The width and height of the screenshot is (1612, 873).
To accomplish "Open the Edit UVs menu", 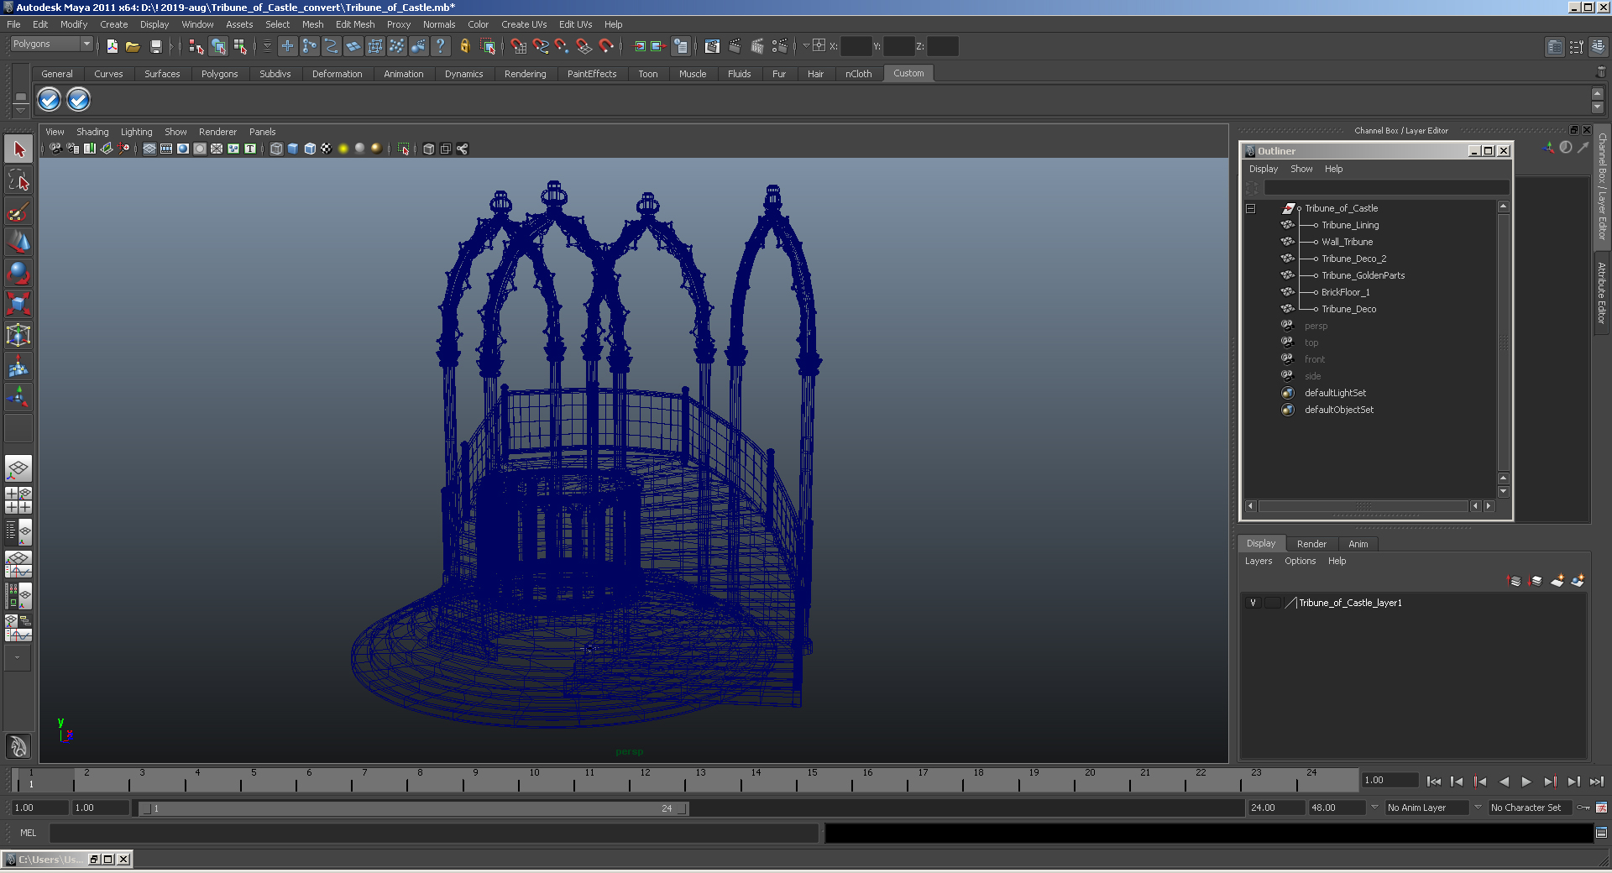I will tap(575, 24).
